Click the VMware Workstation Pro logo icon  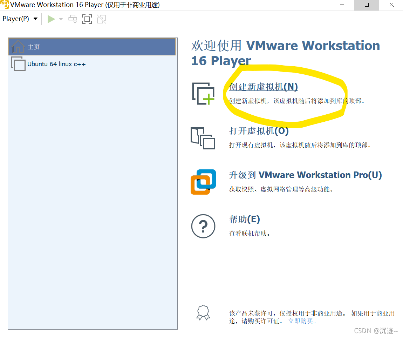point(203,182)
